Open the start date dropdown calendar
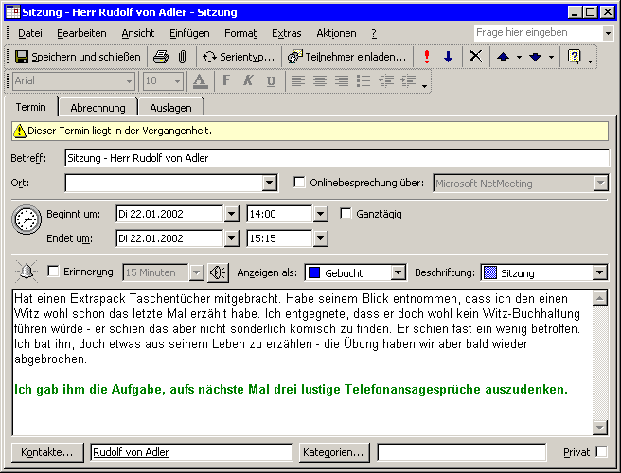621x473 pixels. pos(231,214)
